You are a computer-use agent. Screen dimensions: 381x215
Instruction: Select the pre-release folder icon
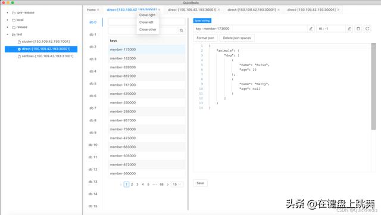pos(14,13)
